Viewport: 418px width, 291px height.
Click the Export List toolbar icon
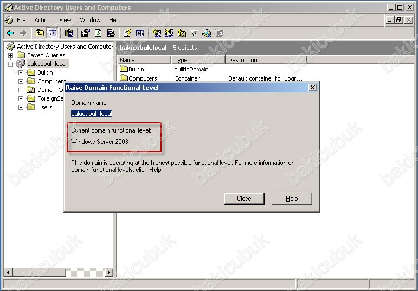click(x=111, y=33)
